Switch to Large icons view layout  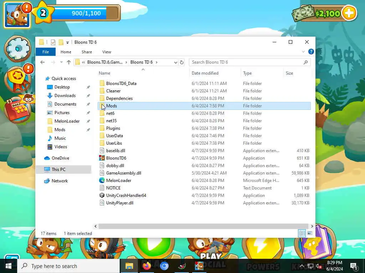(x=310, y=233)
